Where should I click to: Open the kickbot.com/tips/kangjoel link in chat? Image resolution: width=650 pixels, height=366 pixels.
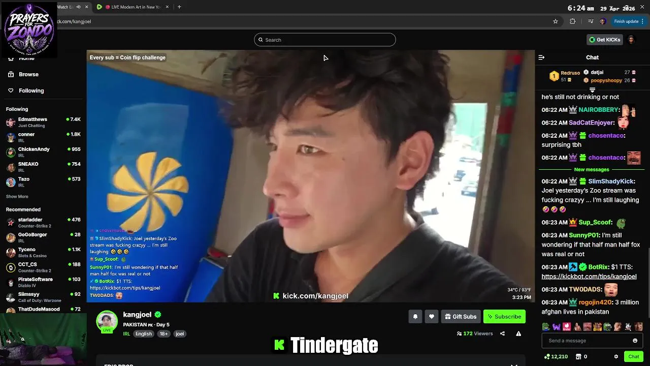pos(589,277)
